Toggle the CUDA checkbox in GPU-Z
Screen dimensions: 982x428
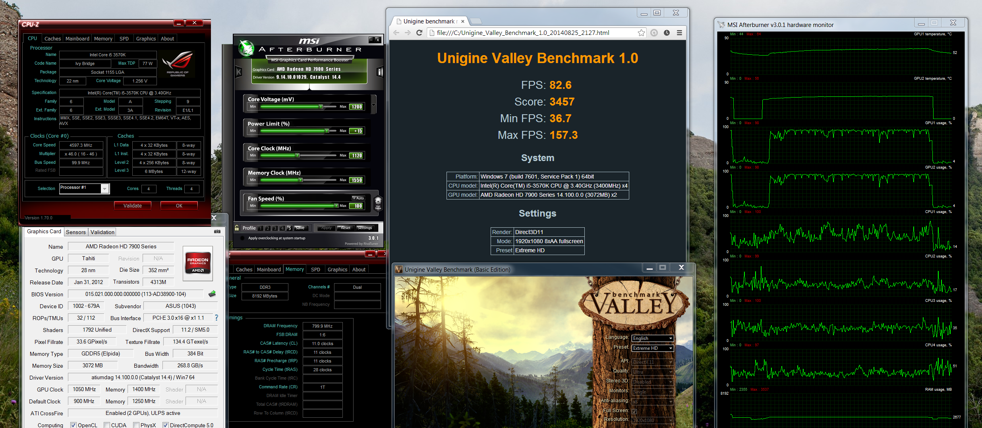pyautogui.click(x=106, y=425)
